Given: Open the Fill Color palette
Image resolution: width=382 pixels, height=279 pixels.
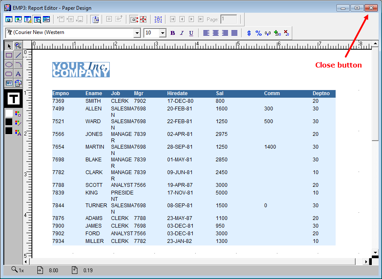Looking at the screenshot, I should pos(18,113).
